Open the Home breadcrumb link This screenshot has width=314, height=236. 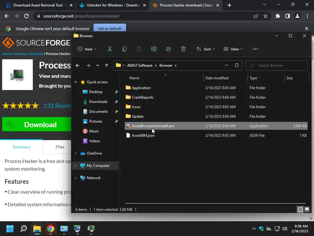click(x=7, y=54)
